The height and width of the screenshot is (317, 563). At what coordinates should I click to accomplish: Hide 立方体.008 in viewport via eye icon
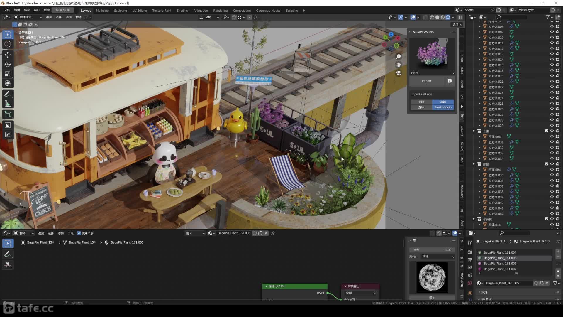click(x=552, y=26)
